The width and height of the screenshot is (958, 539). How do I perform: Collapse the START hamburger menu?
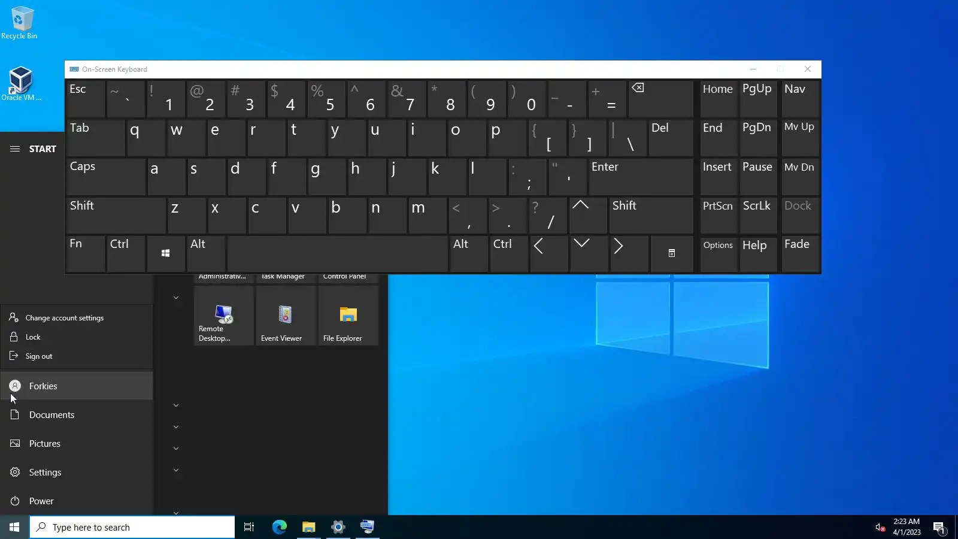coord(15,149)
